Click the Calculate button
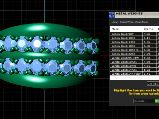The height and width of the screenshot is (119, 159). click(x=146, y=101)
